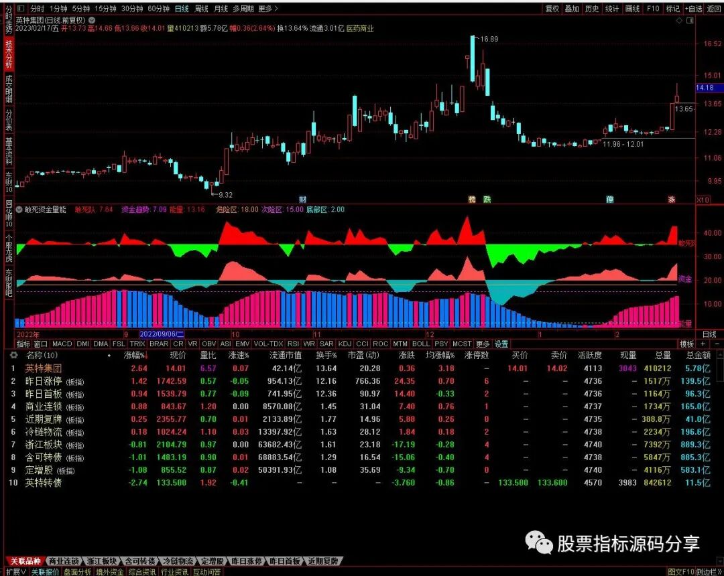
Task: Switch to the 关联品种 tab
Action: (x=26, y=561)
